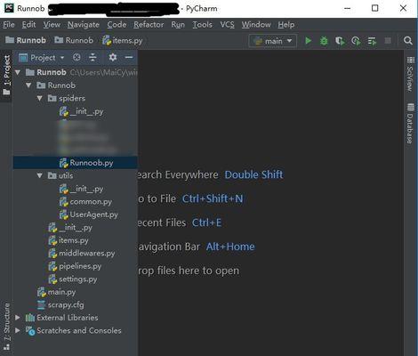Select items.py in project tree

[76, 240]
